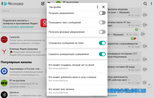The height and width of the screenshot is (98, 154).
Task: Forward the message timed 117 16:05
Action: [x=145, y=82]
